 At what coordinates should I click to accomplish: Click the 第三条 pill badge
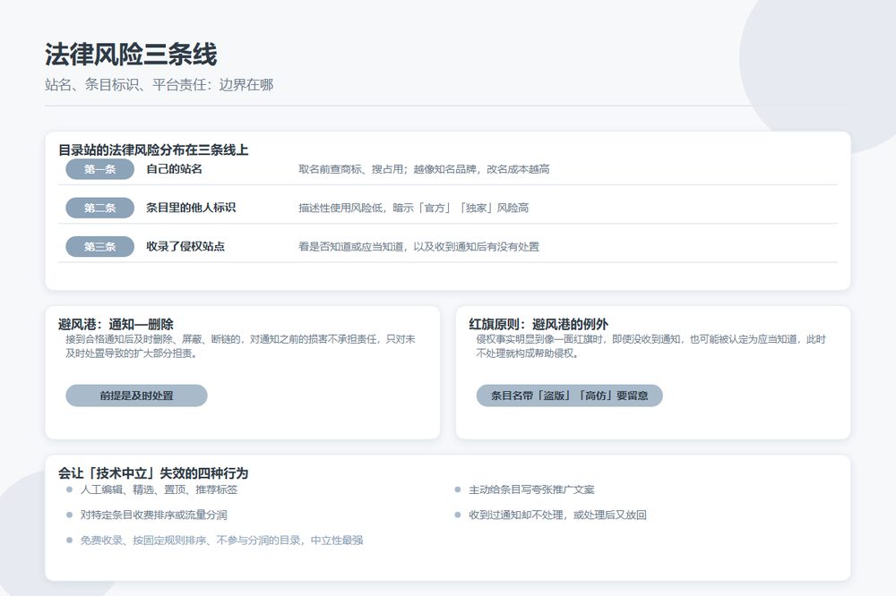(100, 247)
